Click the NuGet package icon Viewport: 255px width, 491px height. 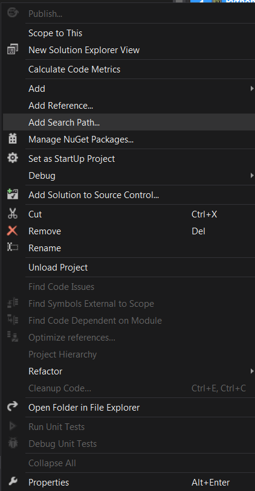tap(13, 139)
